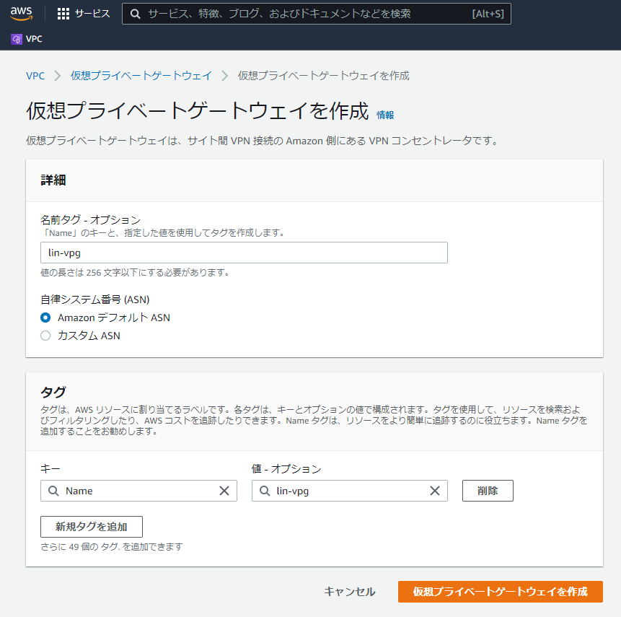Clear the Name key field with X icon
This screenshot has height=617, width=621.
(224, 491)
